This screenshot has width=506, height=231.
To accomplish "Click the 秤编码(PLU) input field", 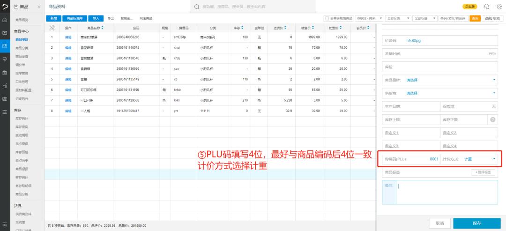I will (411, 159).
